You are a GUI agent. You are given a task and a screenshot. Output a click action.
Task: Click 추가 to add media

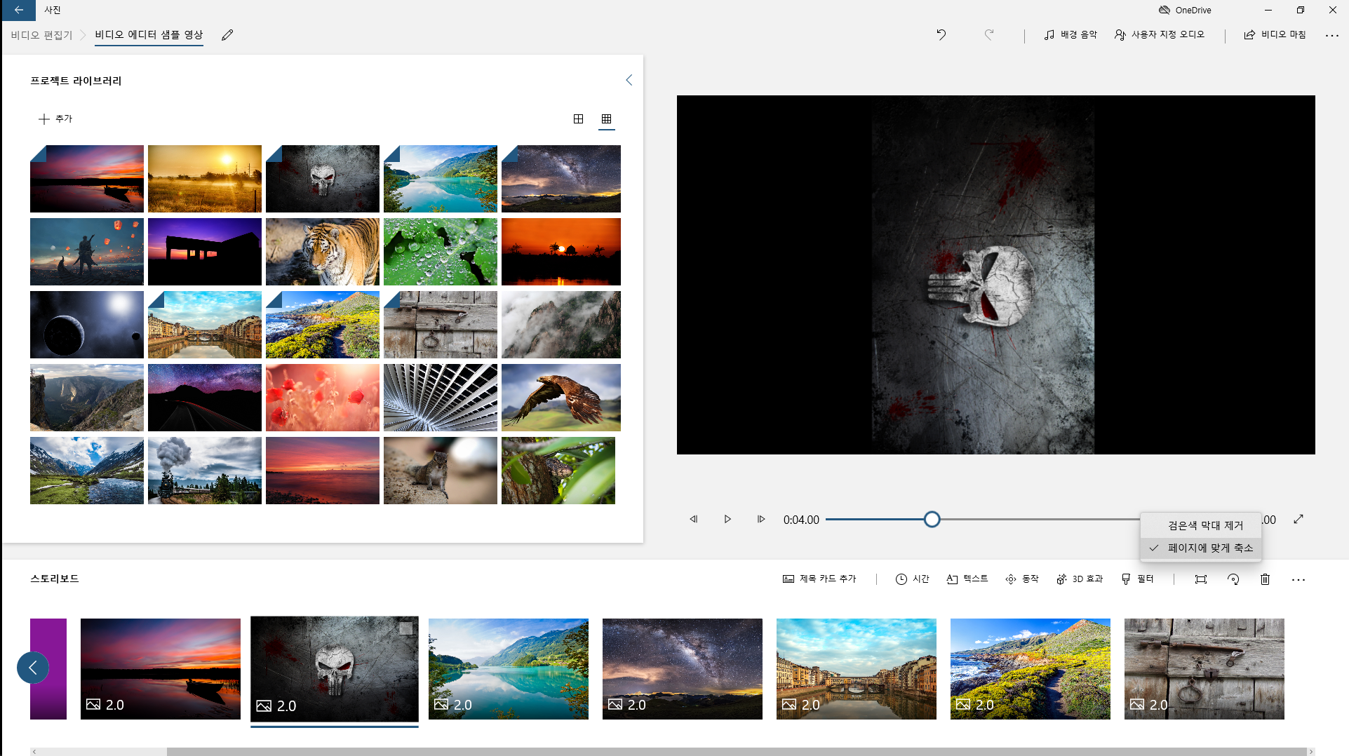click(55, 119)
